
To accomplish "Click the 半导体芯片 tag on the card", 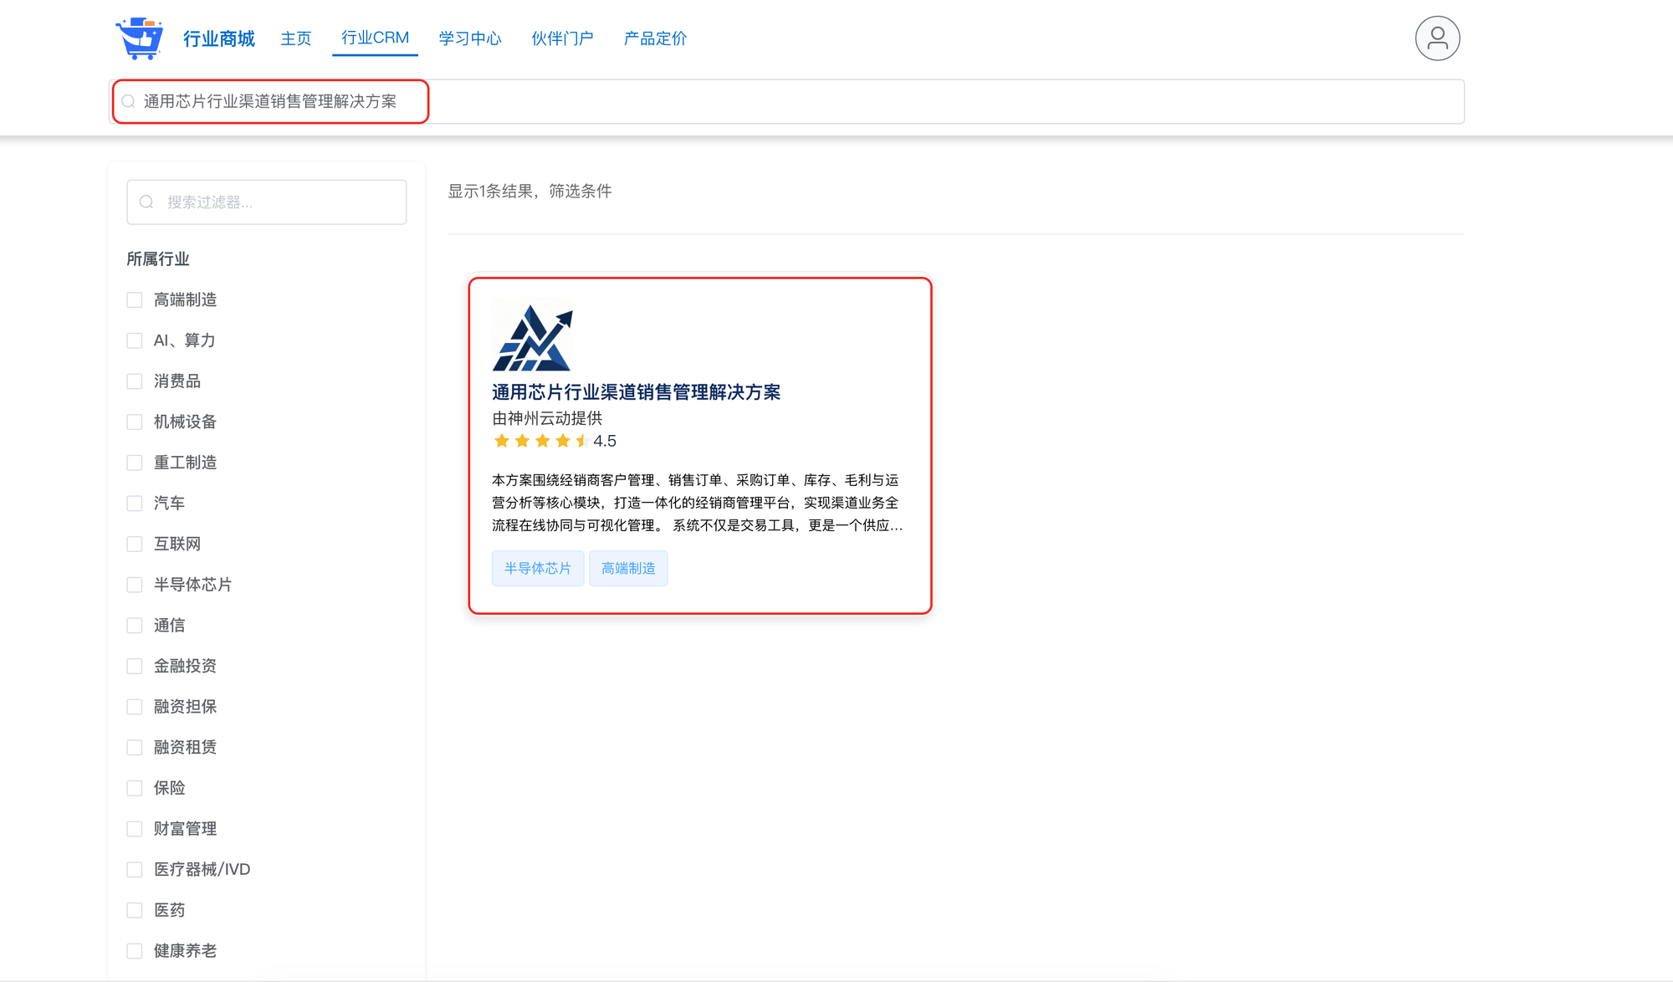I will (538, 569).
